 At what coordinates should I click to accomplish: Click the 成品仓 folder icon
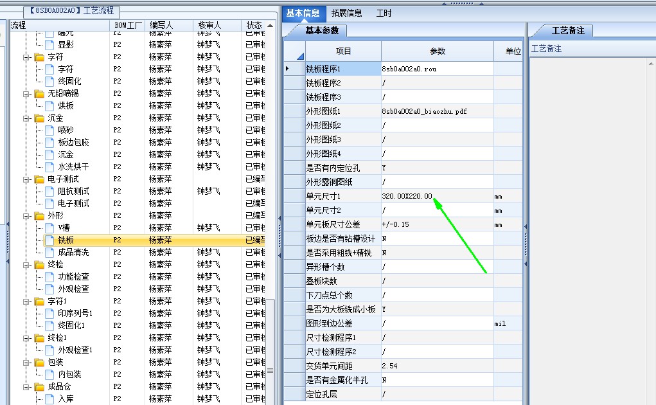pos(39,387)
